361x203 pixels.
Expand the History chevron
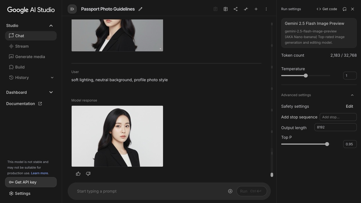[52, 78]
